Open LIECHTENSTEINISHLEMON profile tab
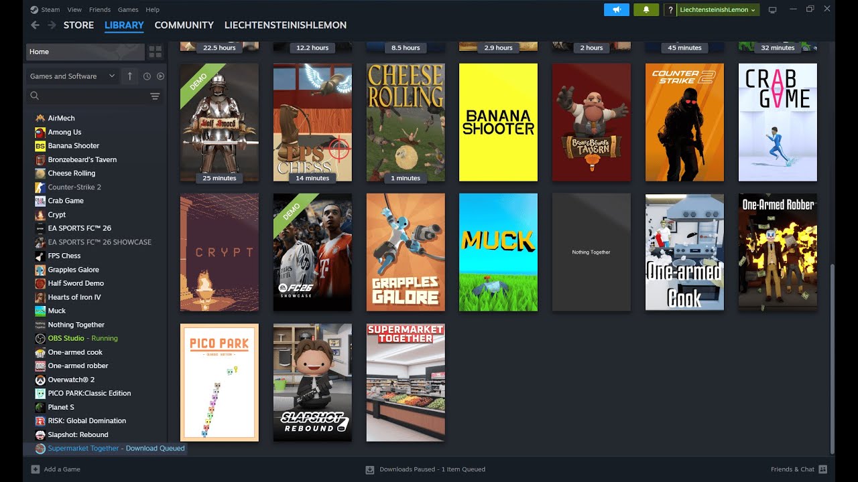 point(286,25)
